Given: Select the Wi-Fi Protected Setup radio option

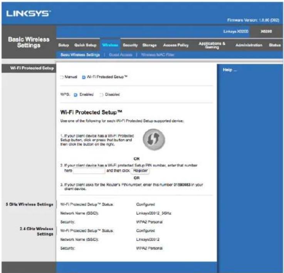Looking at the screenshot, I should click(84, 77).
